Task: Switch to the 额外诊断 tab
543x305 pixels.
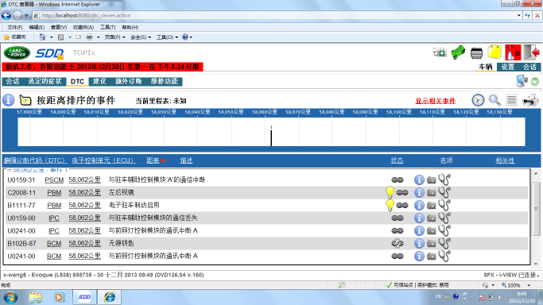Action: click(x=129, y=81)
